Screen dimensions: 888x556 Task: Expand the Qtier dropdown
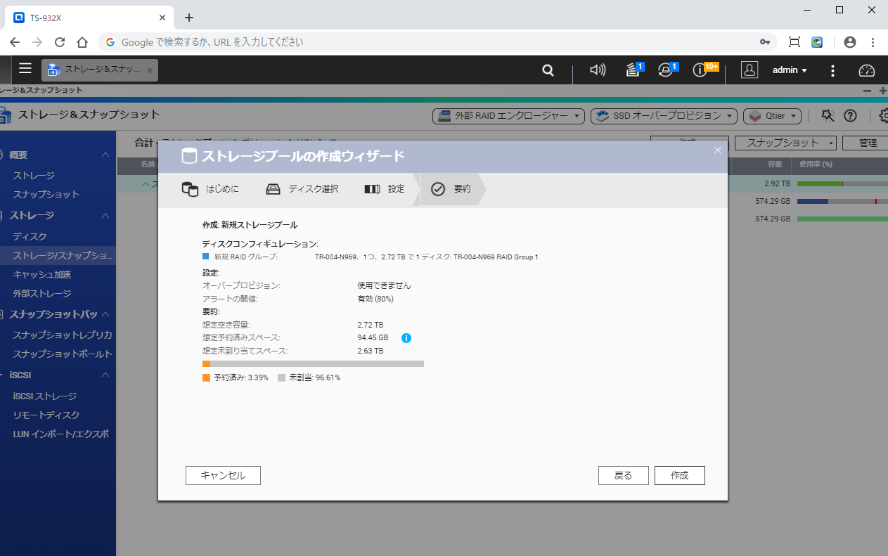point(773,116)
